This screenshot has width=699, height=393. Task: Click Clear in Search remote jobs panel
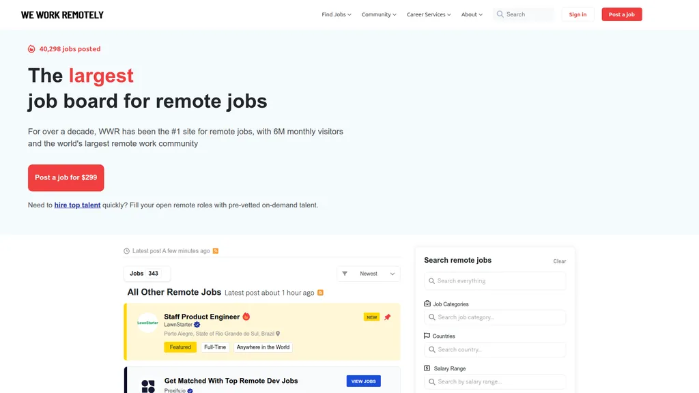pos(560,261)
